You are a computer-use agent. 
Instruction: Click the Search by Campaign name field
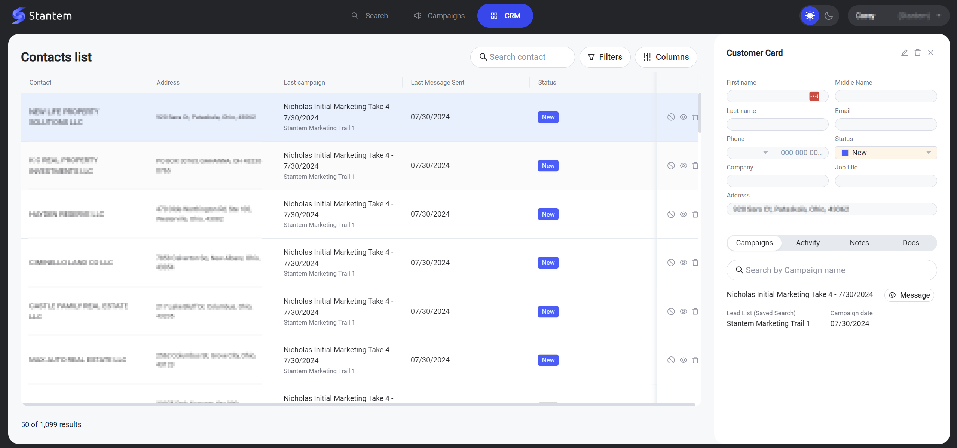831,270
